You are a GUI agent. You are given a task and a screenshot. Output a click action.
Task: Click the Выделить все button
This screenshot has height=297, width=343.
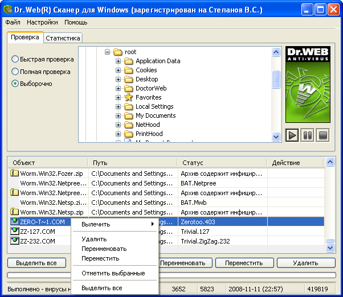[x=36, y=263]
